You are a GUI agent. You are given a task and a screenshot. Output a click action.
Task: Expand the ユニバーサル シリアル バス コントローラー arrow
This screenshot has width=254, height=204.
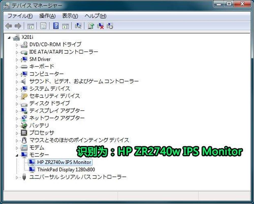[17, 177]
